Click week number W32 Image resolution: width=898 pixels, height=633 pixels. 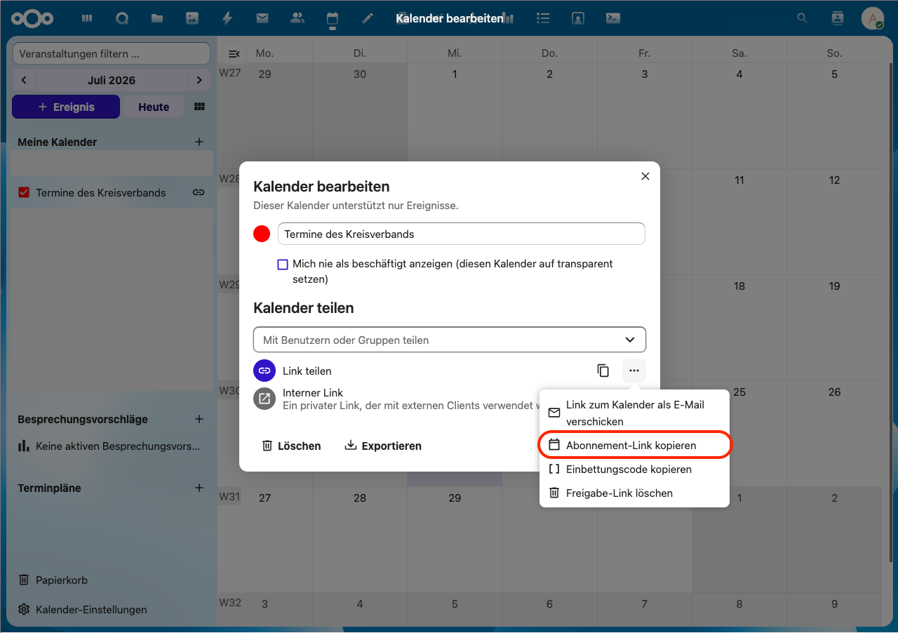(230, 603)
